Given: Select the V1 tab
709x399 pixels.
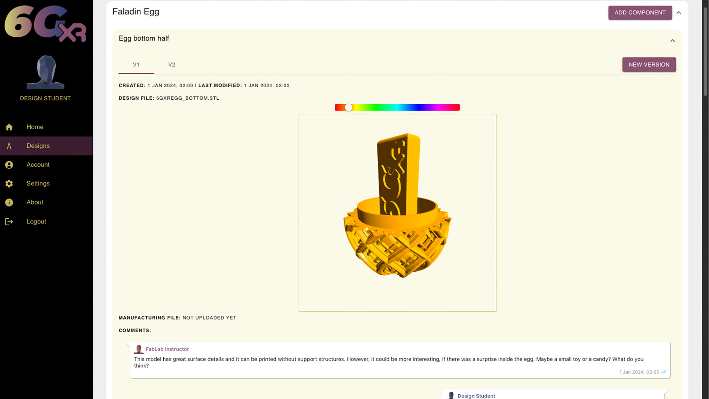Looking at the screenshot, I should pyautogui.click(x=136, y=64).
